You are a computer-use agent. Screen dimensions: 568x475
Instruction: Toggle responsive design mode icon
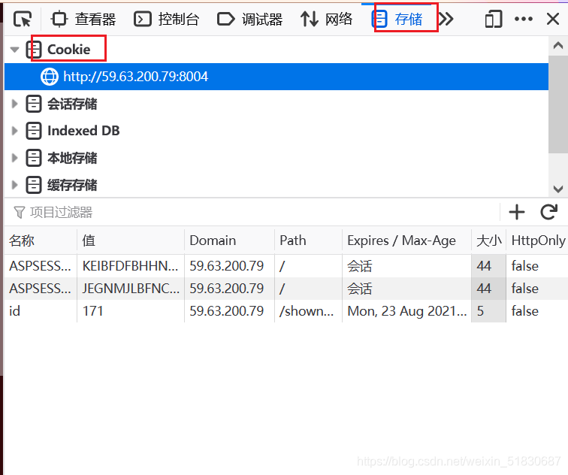(494, 20)
